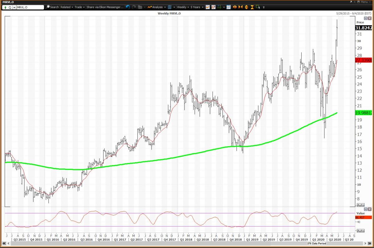Image resolution: width=374 pixels, height=248 pixels.
Task: Maximize the indicator lower panel
Action: [366, 209]
